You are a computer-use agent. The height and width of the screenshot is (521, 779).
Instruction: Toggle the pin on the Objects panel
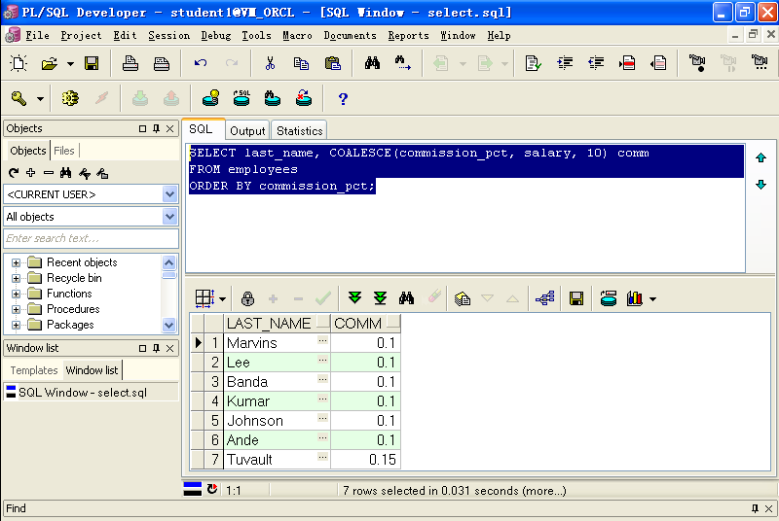156,128
